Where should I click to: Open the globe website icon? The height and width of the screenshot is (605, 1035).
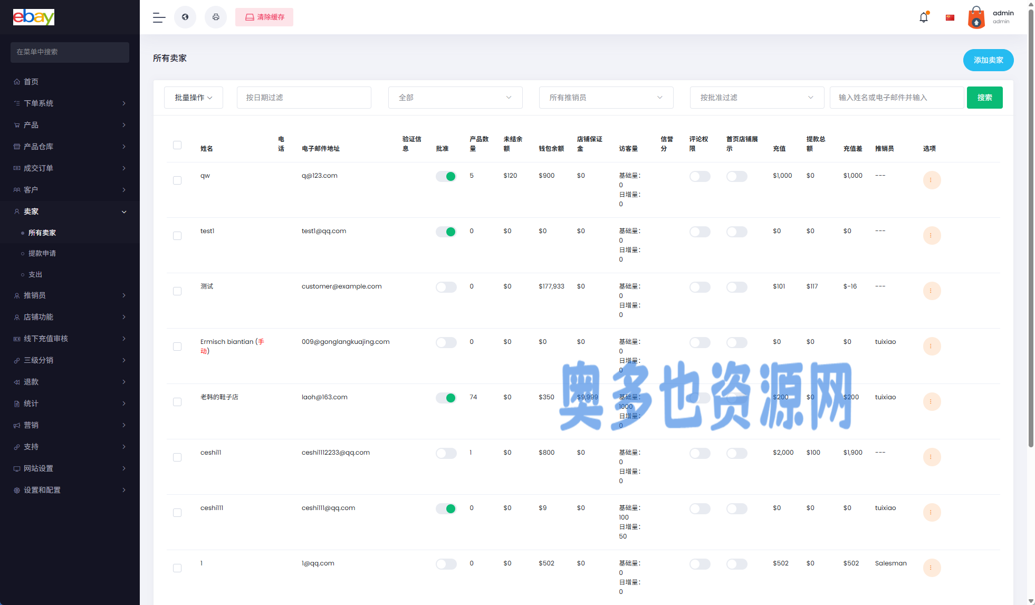(185, 17)
